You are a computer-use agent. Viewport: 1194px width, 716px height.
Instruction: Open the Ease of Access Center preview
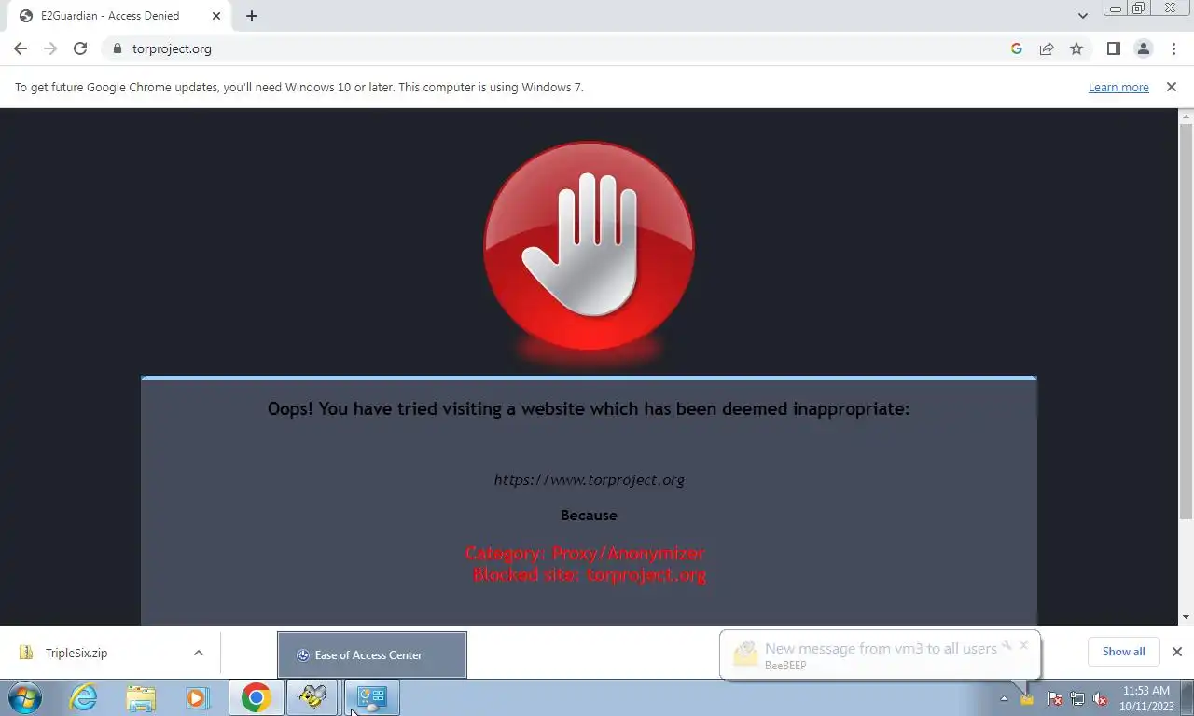click(x=372, y=654)
